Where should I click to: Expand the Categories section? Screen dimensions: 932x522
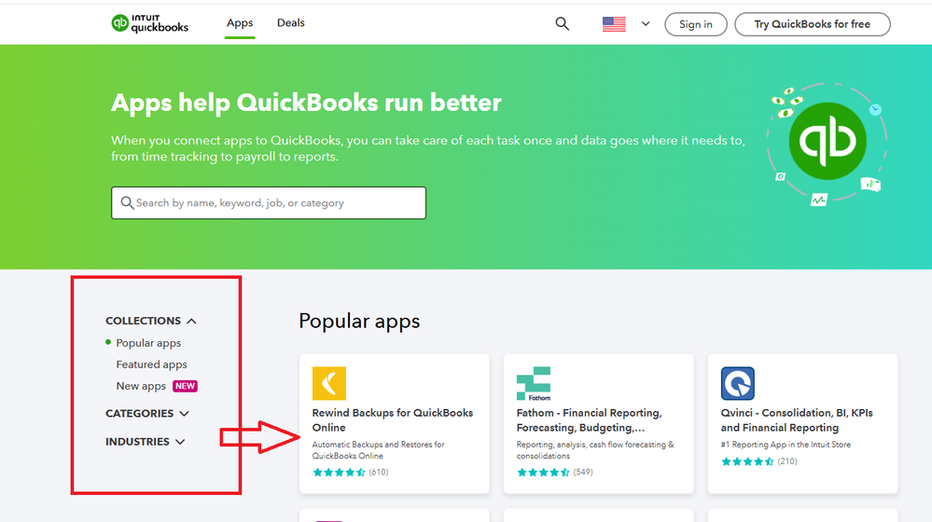[146, 413]
